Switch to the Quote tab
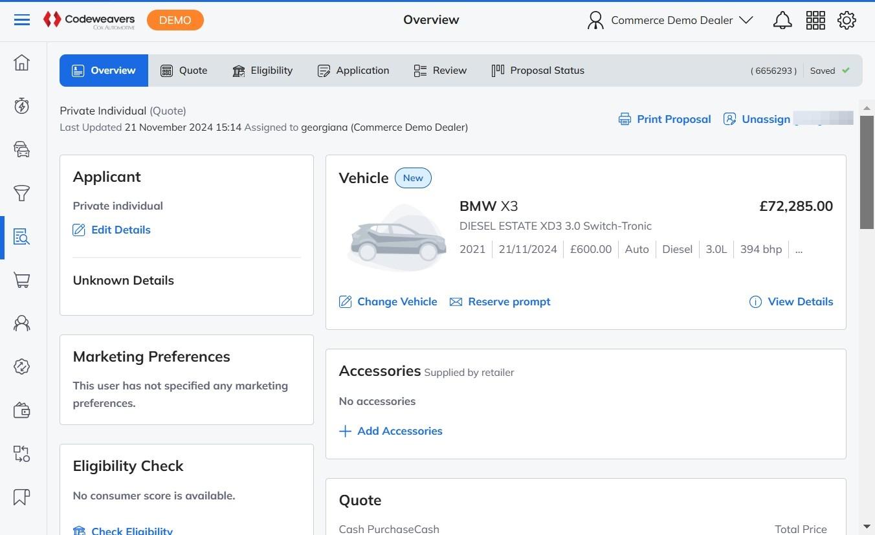This screenshot has width=875, height=535. (x=184, y=71)
